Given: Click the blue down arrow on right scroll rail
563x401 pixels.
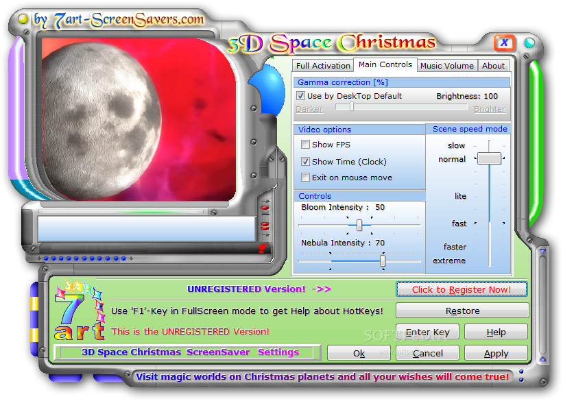Looking at the screenshot, I should [542, 252].
